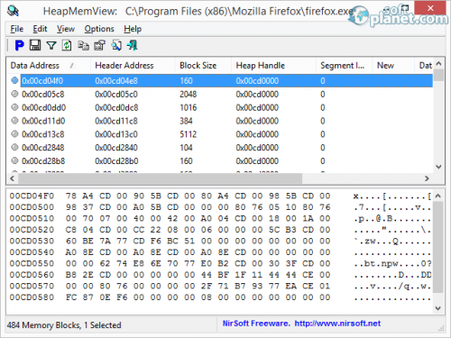Open the filter funnel toolbar icon
Screen dimensions: 451x338
(x=51, y=46)
